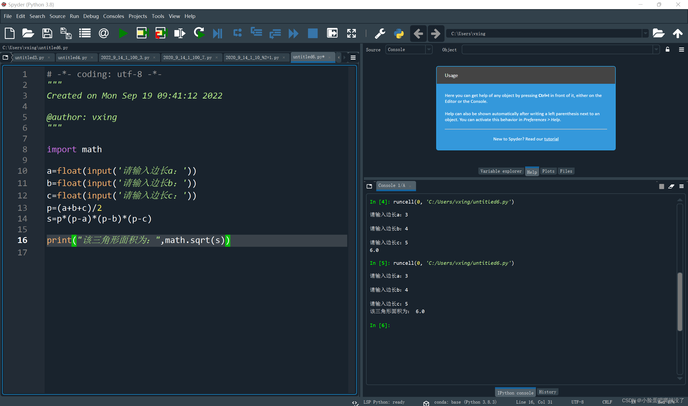Screen dimensions: 688x406
Task: Interrupt kernel with console stop square
Action: pyautogui.click(x=661, y=186)
